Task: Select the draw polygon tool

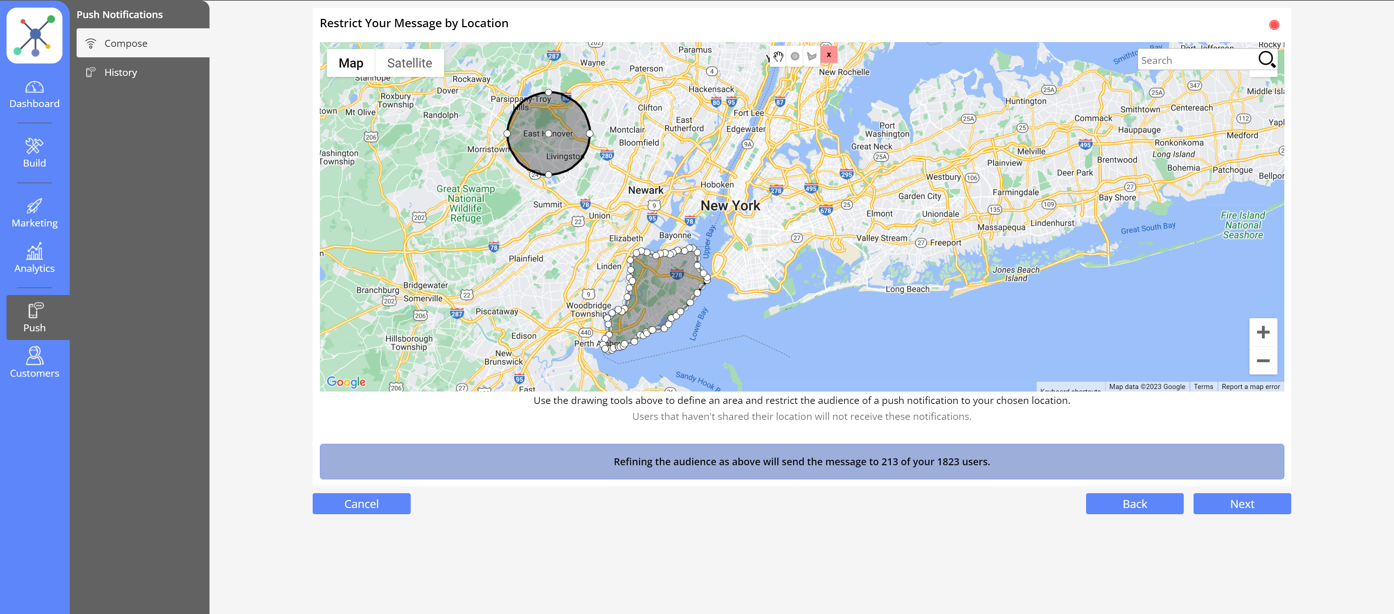Action: (x=812, y=56)
